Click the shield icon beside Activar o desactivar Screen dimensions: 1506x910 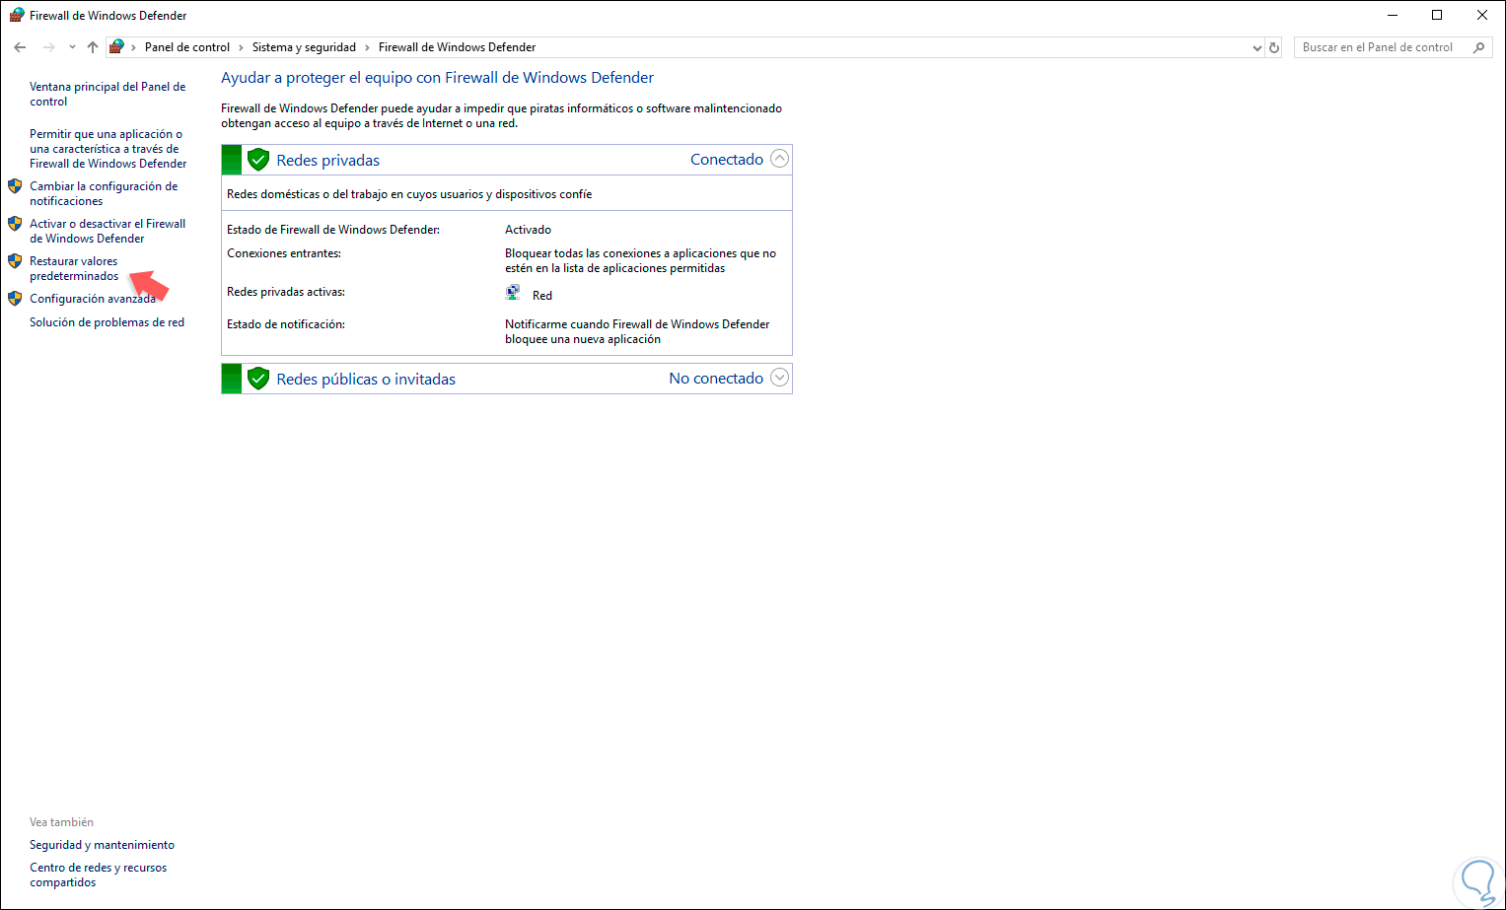click(x=15, y=224)
